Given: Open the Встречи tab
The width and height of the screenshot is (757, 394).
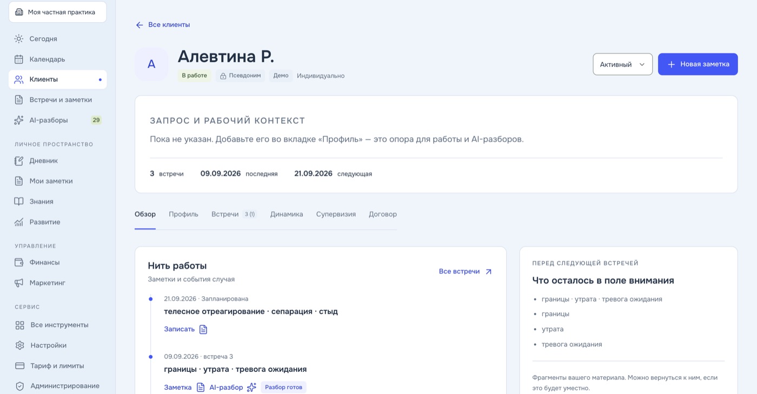Looking at the screenshot, I should pyautogui.click(x=233, y=215).
